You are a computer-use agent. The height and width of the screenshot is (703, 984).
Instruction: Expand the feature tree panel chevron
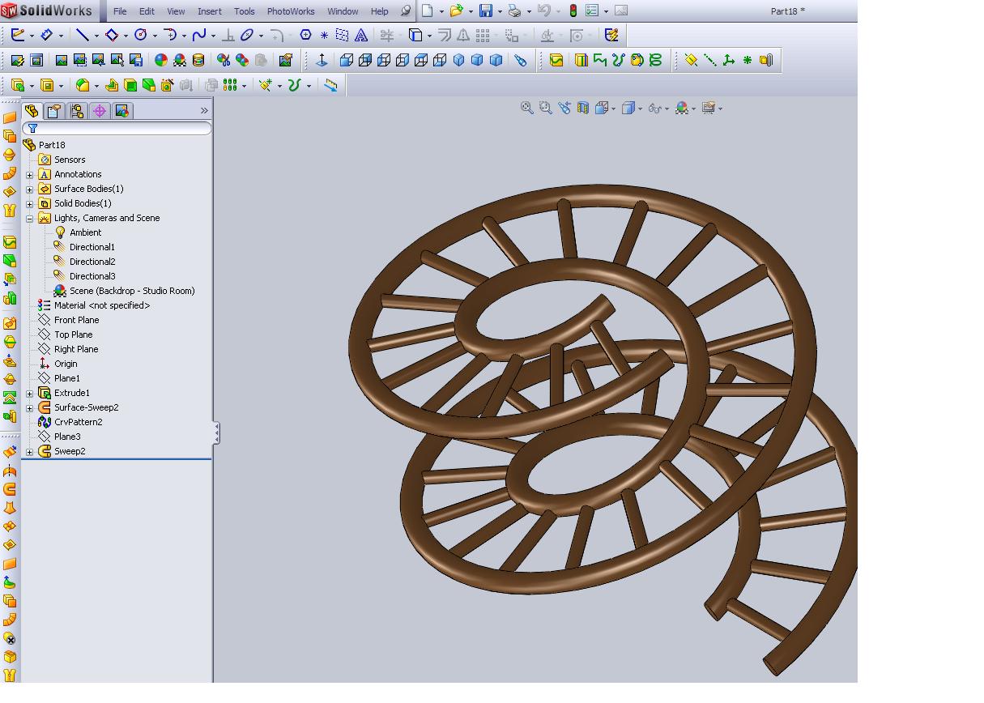pos(204,111)
